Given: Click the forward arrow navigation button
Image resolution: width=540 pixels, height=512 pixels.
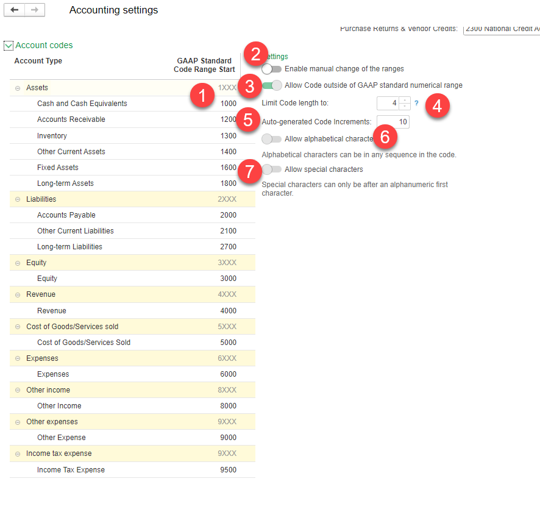Looking at the screenshot, I should (35, 10).
